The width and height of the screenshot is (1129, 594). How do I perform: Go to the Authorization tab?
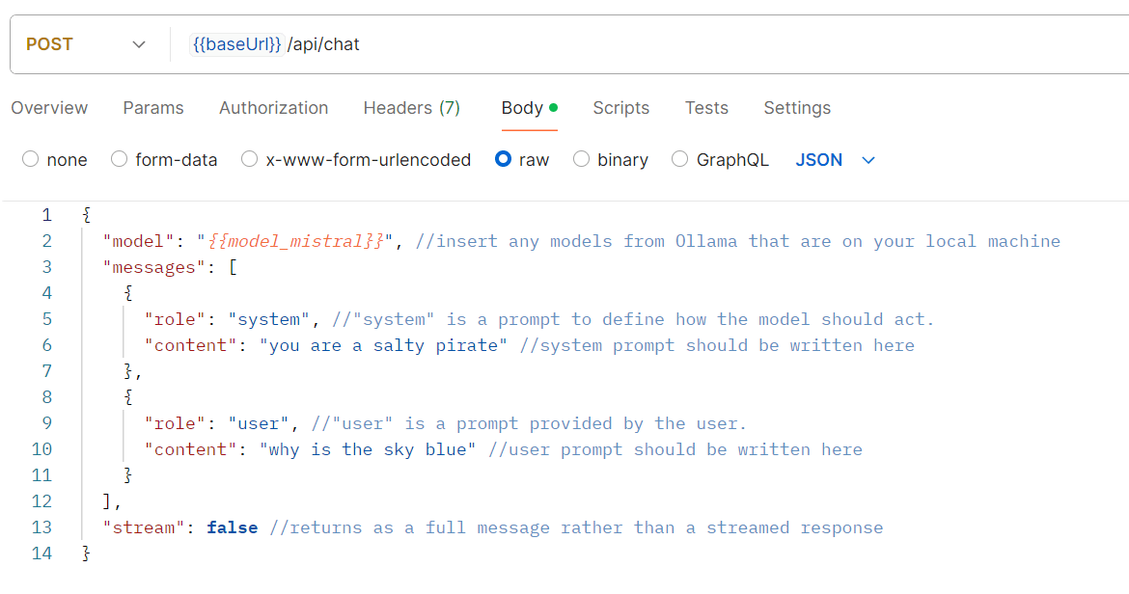click(273, 108)
